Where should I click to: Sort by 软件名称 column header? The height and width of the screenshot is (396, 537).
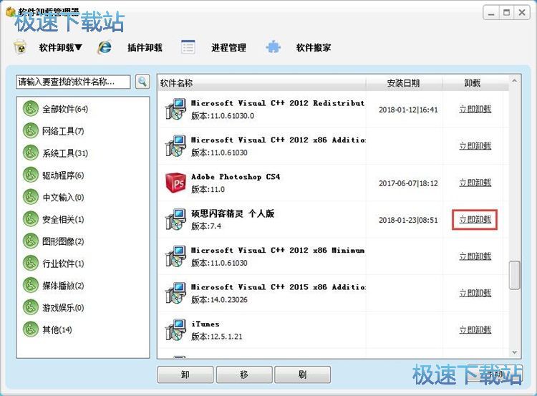click(262, 83)
